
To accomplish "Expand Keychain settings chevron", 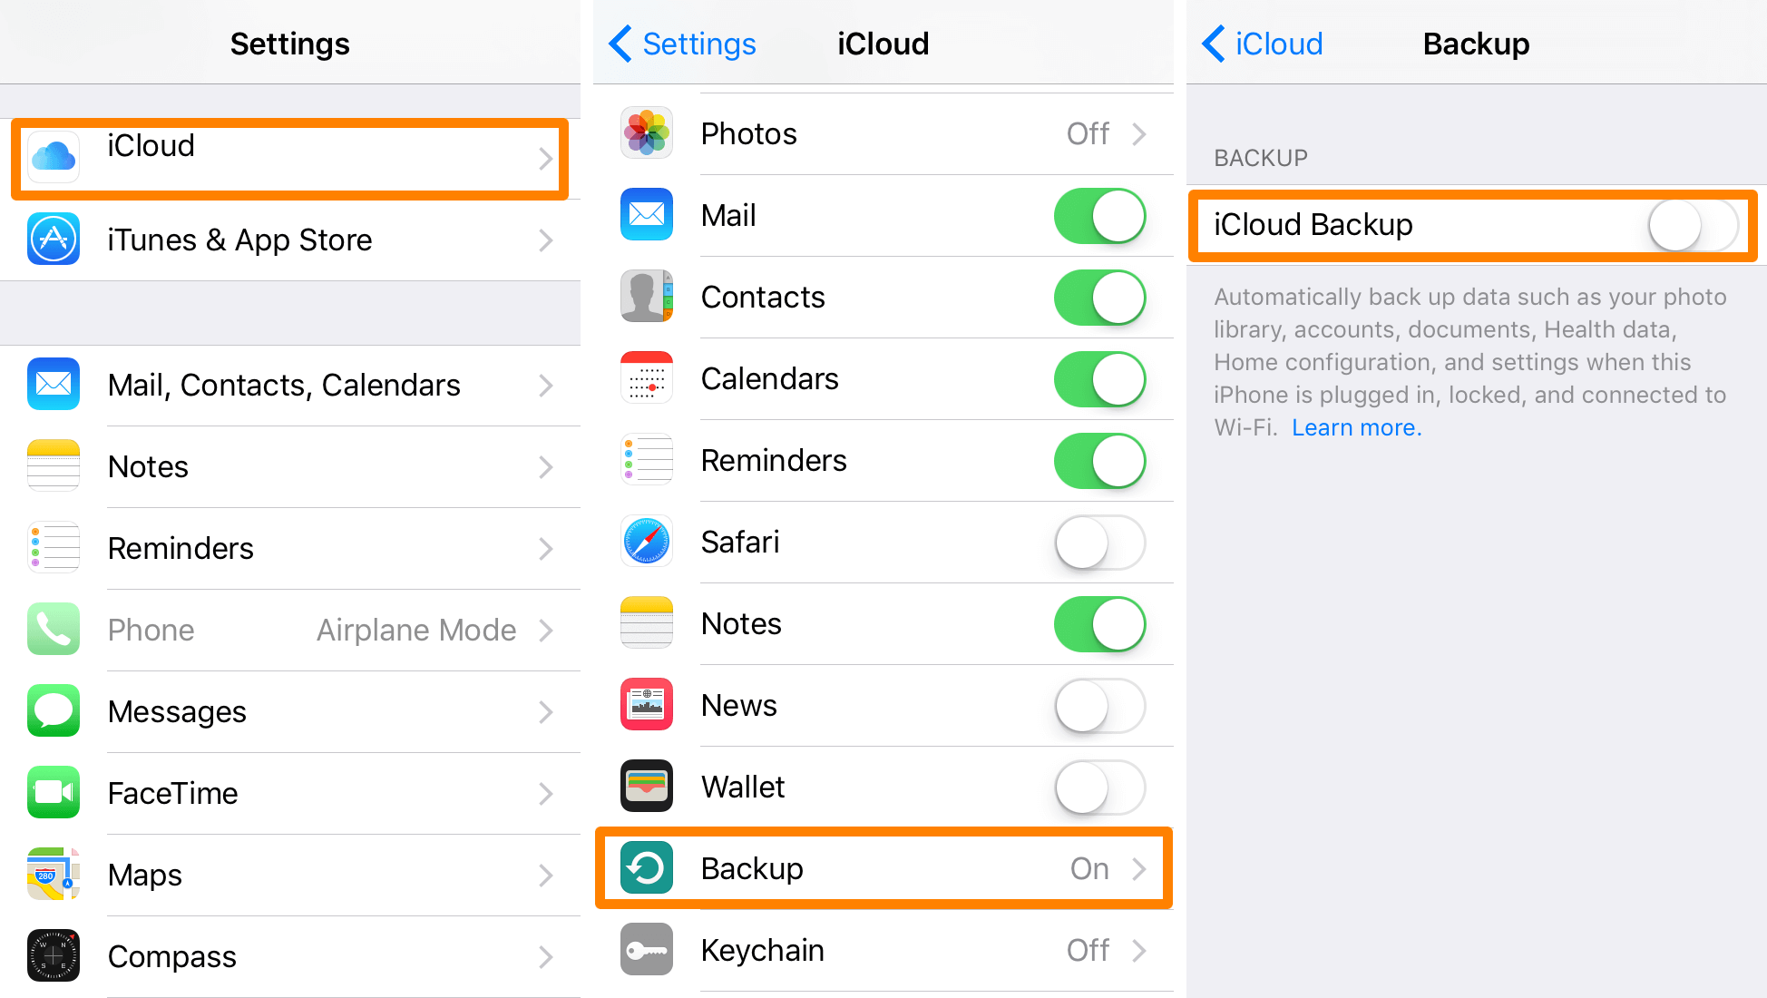I will pyautogui.click(x=1148, y=948).
